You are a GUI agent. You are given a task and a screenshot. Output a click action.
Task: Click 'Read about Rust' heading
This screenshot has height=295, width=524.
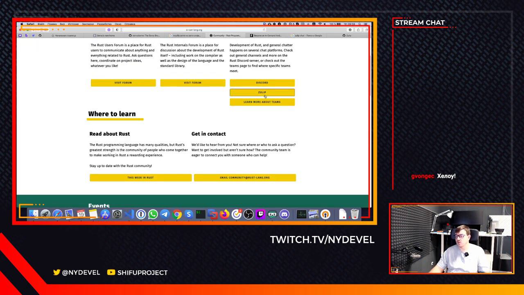click(x=110, y=134)
